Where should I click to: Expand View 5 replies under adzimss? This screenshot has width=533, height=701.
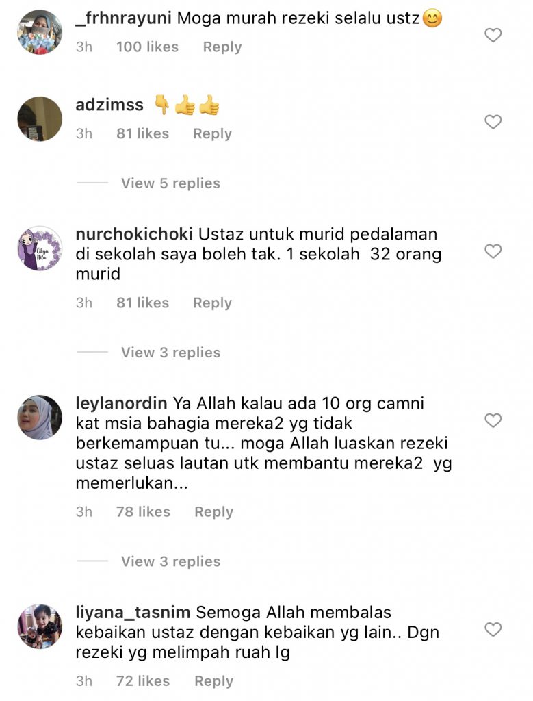click(x=170, y=183)
